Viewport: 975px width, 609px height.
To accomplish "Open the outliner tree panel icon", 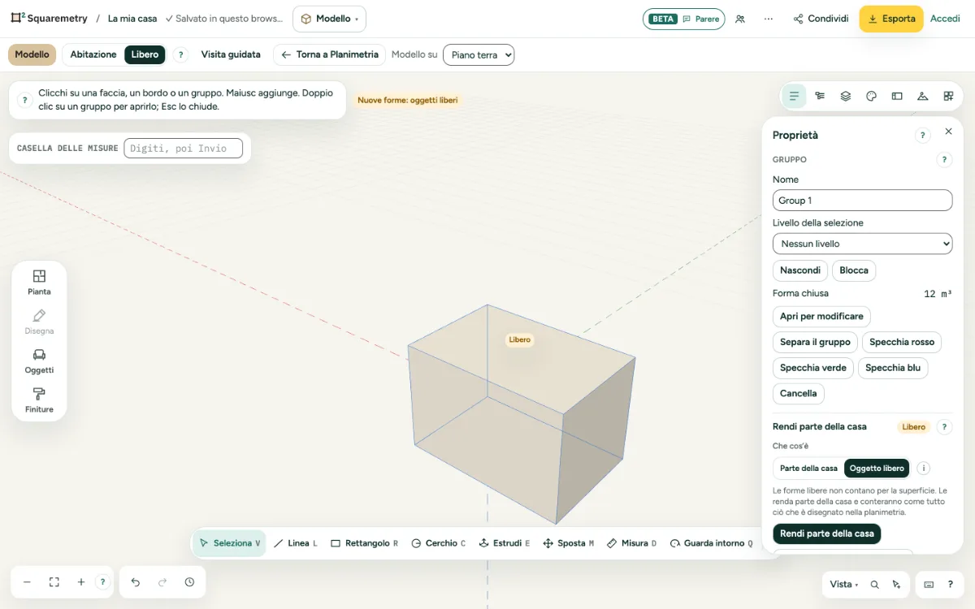I will click(x=820, y=96).
